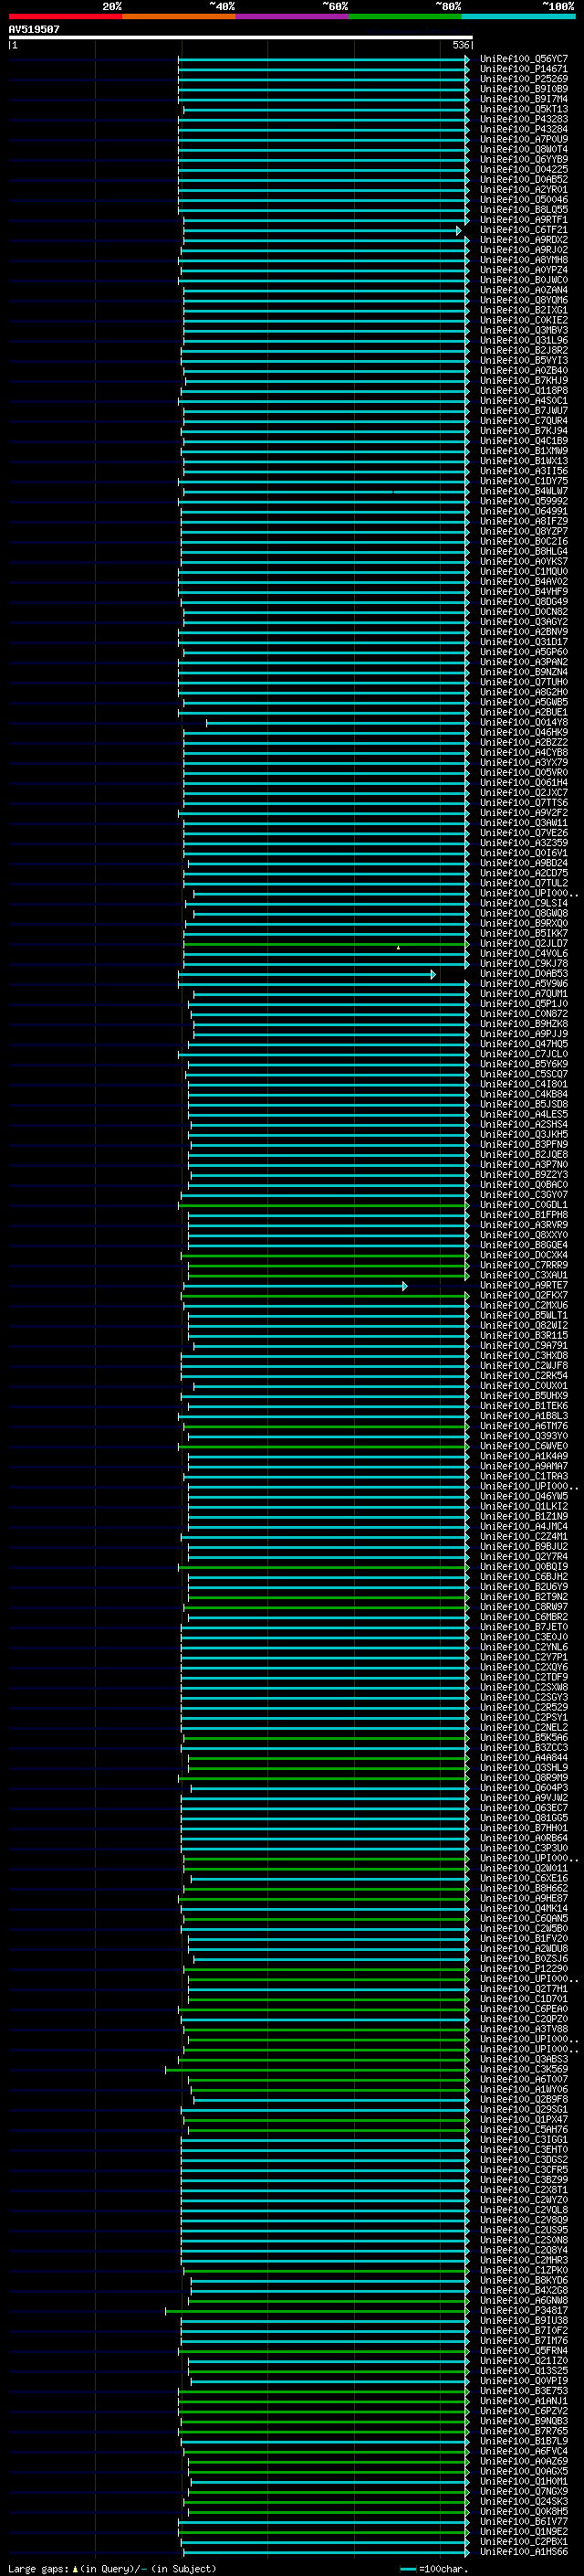Select the UniRef100_P25269 hit label
Viewport: 584px width, 2576px height.
(x=524, y=79)
